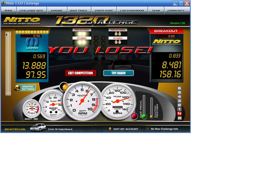Click the 13.888 elapsed time readout
The width and height of the screenshot is (258, 193).
click(x=34, y=66)
